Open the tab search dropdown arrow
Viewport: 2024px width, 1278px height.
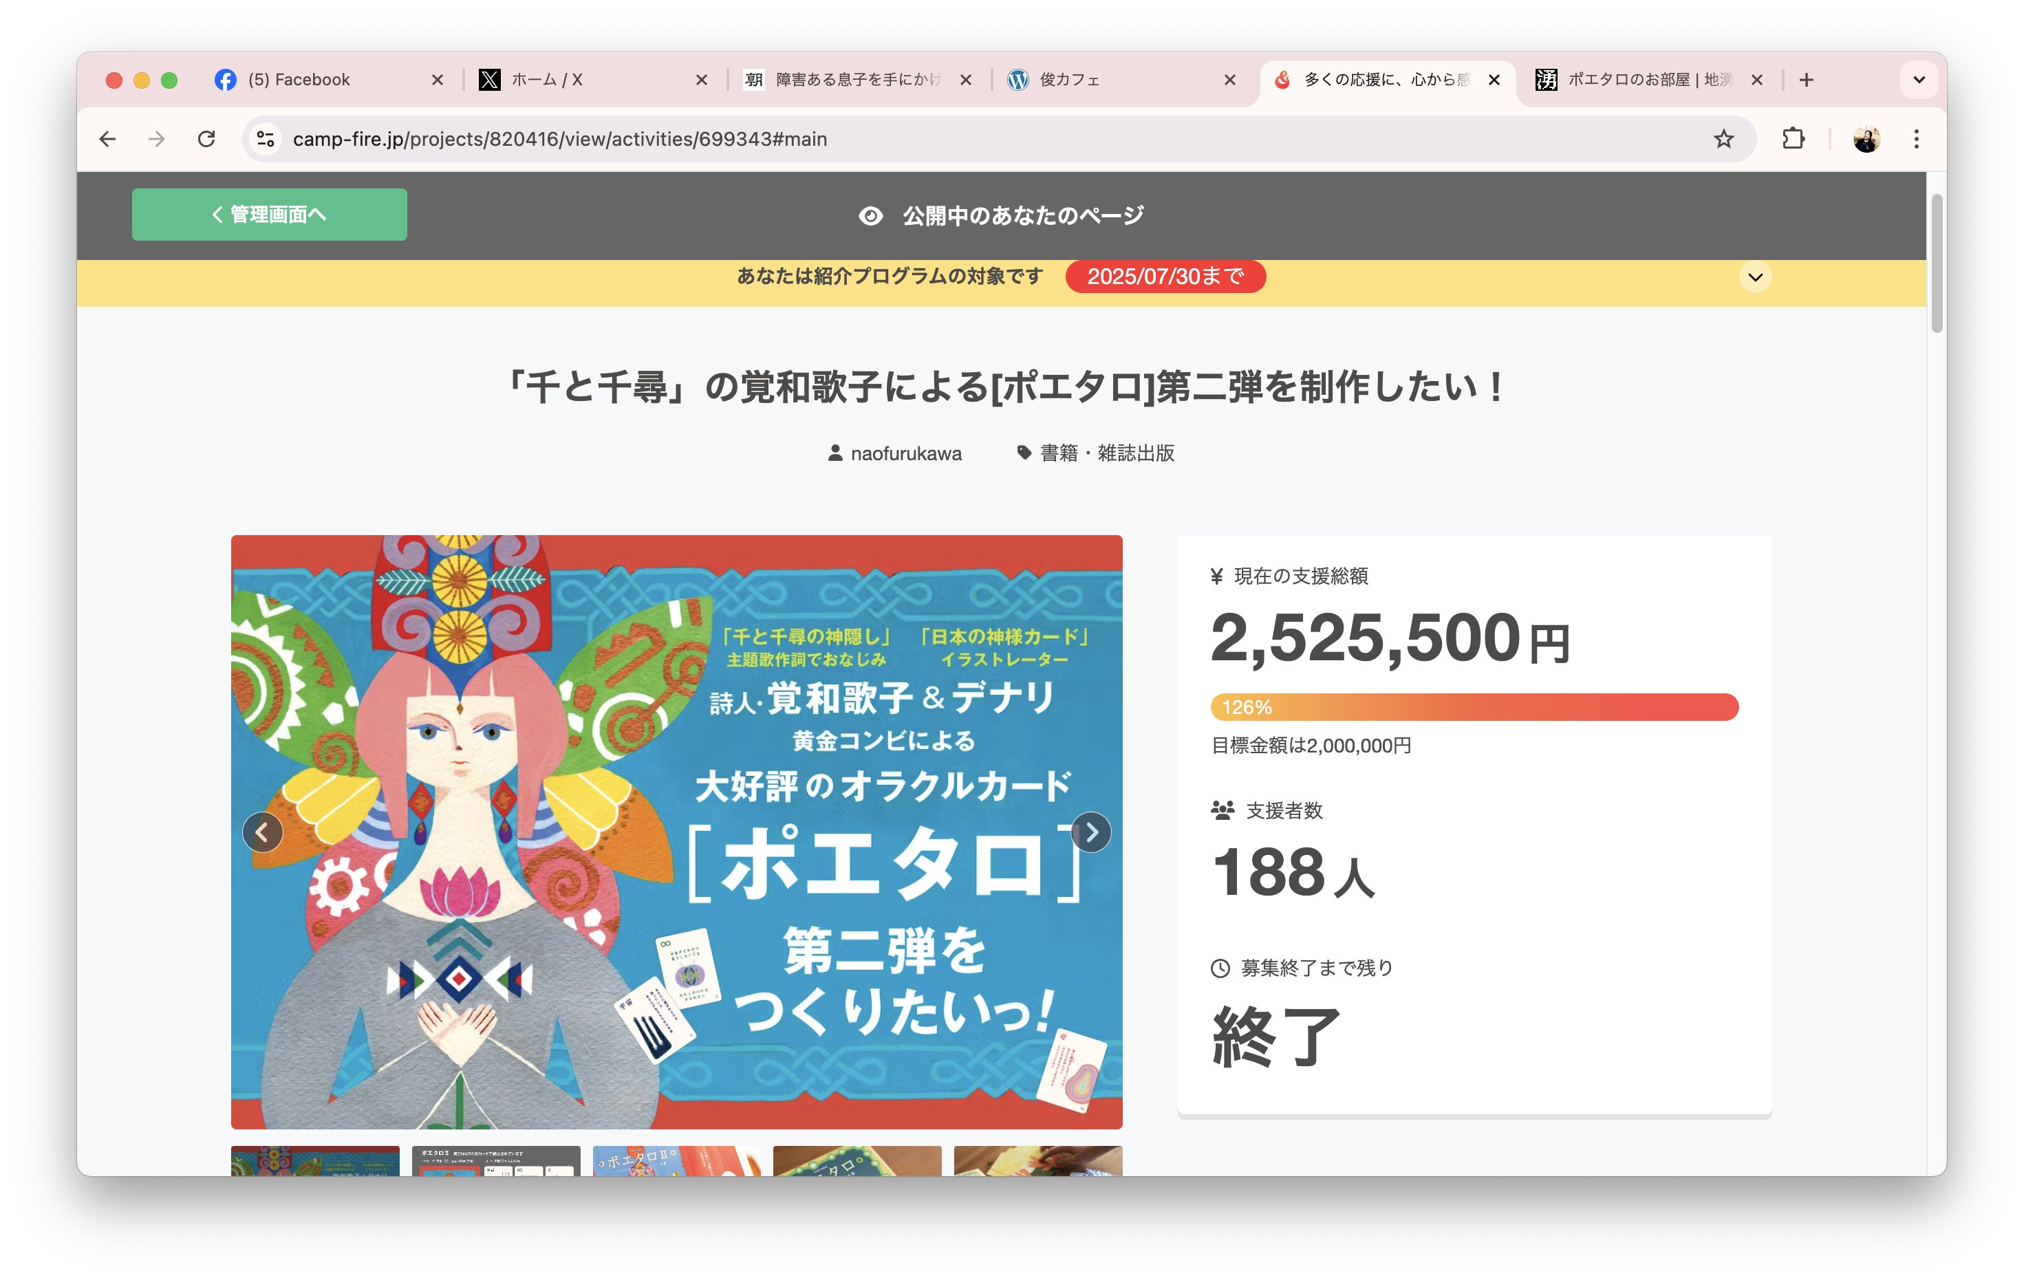pos(1918,80)
